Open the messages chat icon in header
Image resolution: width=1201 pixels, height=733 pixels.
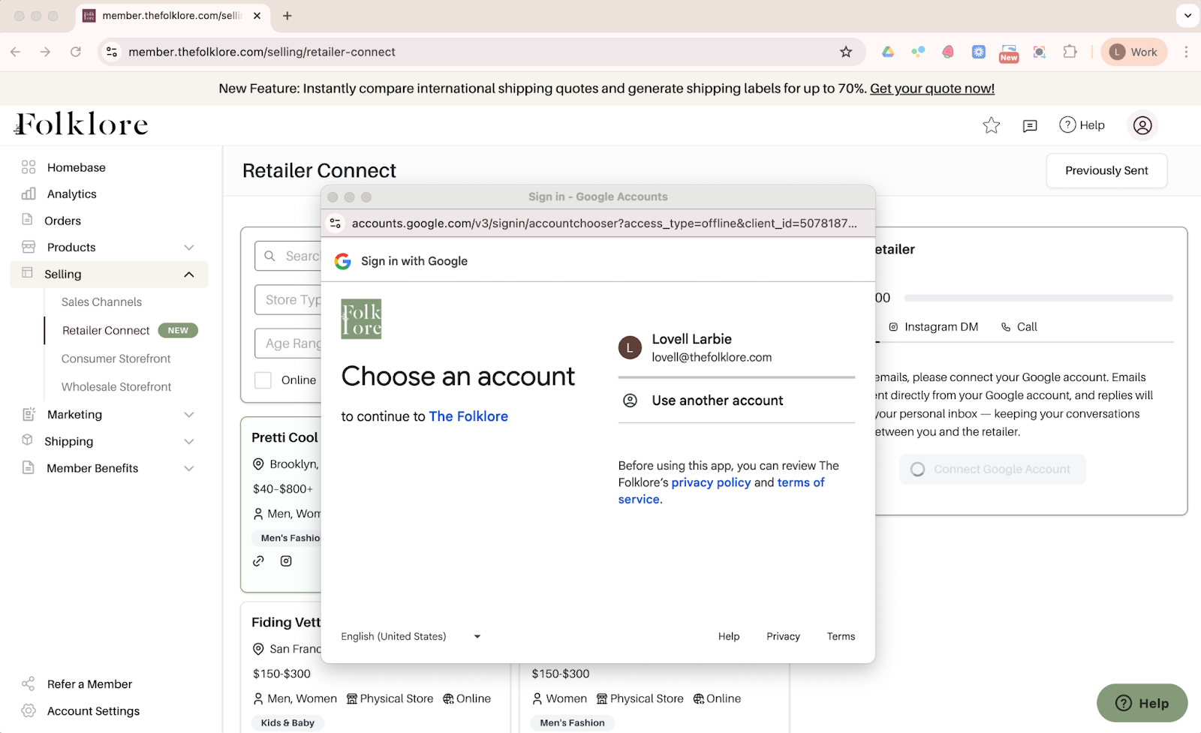point(1030,125)
